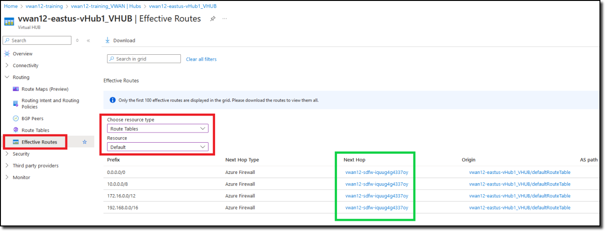Select the 172.16.0.0/12 prefix cell
The height and width of the screenshot is (231, 605).
121,196
